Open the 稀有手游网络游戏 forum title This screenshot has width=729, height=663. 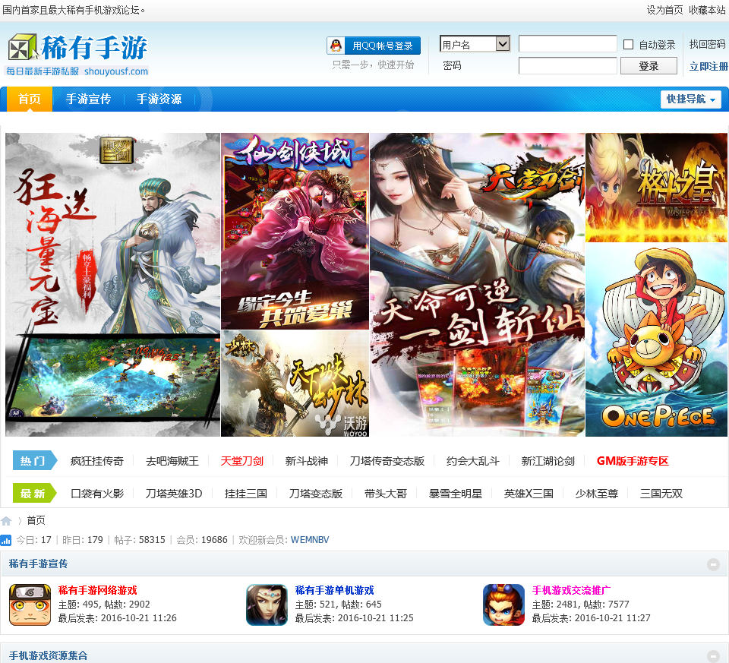(98, 590)
